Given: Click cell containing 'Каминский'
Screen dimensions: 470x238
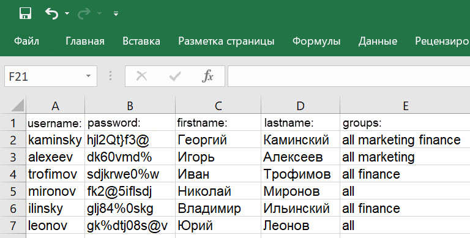Looking at the screenshot, I should click(300, 139).
